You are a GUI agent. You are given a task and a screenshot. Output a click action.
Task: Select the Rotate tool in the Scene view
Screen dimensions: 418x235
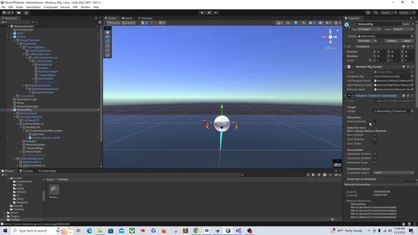[x=107, y=41]
